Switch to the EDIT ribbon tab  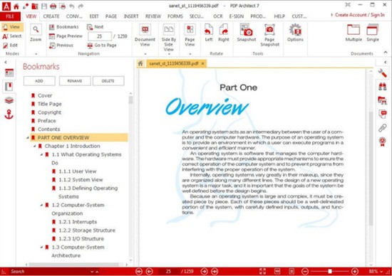(x=94, y=16)
